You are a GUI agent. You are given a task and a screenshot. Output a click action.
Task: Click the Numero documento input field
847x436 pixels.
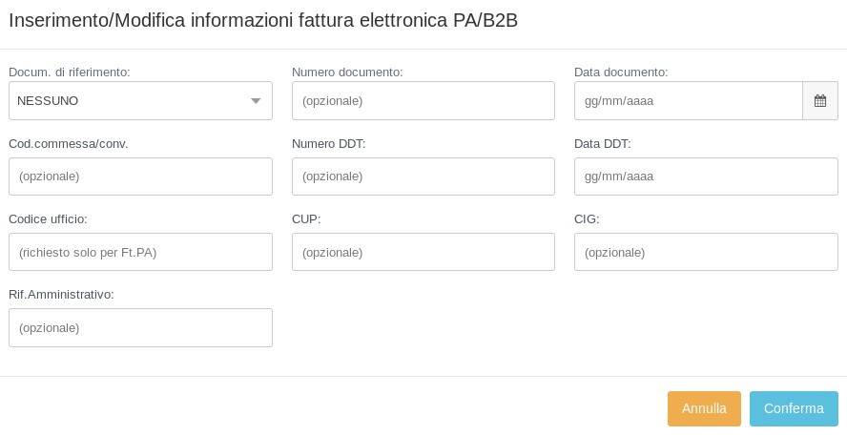(x=423, y=100)
